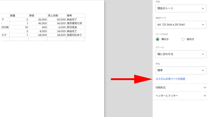Image resolution: width=209 pixels, height=117 pixels.
Task: Click the 備考 header cell in preview
Action: pyautogui.click(x=76, y=16)
